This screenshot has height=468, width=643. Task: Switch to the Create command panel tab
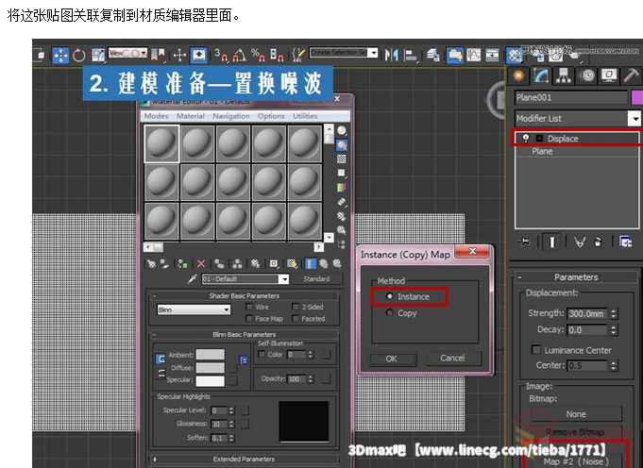[518, 75]
